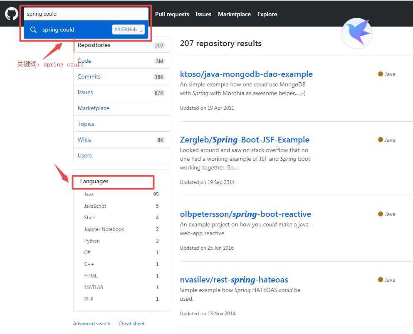Go to Marketplace in the header bar
The width and height of the screenshot is (413, 334).
click(x=234, y=14)
